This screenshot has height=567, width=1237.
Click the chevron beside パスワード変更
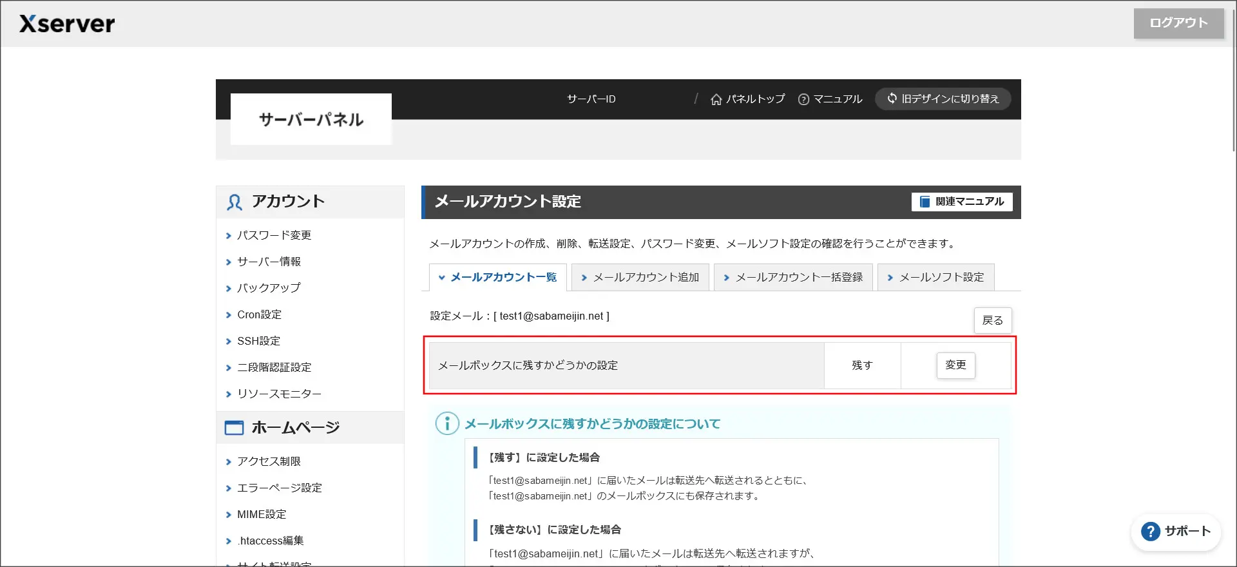[x=228, y=236]
